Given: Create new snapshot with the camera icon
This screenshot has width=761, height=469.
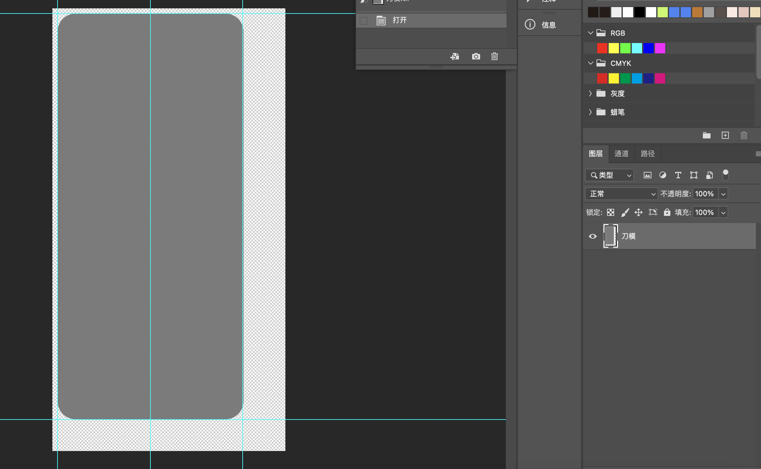Looking at the screenshot, I should (x=476, y=57).
